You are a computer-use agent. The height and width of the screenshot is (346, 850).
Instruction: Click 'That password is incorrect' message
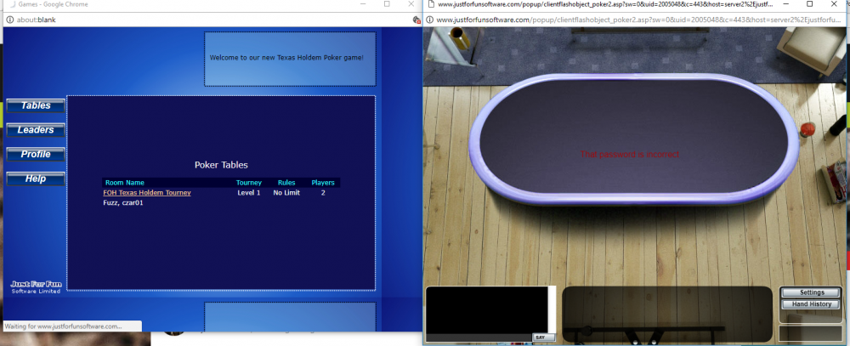630,155
